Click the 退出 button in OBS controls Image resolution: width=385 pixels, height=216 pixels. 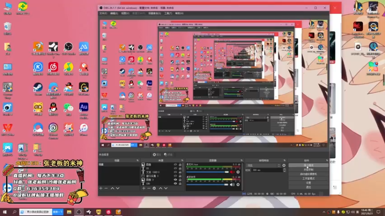(308, 187)
